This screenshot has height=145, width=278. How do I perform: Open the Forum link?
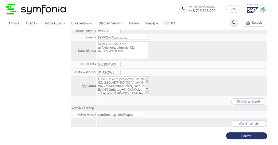point(134,23)
